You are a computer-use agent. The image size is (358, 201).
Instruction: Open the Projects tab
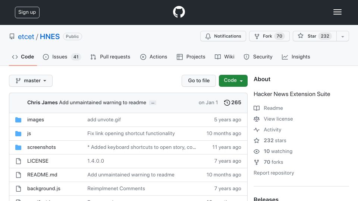[191, 57]
